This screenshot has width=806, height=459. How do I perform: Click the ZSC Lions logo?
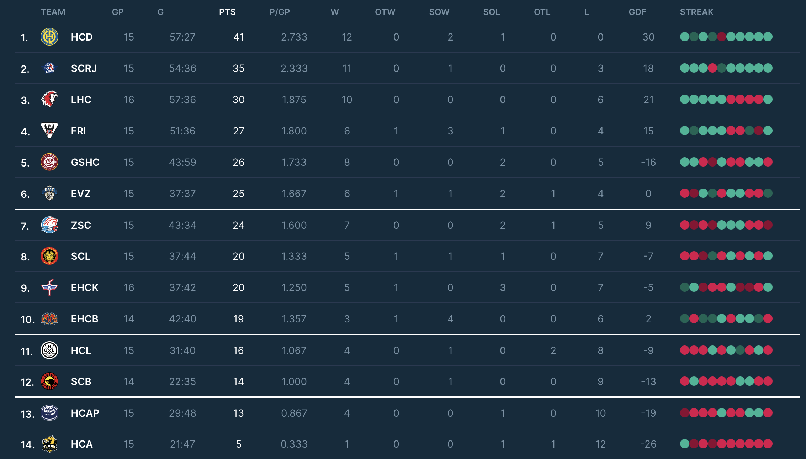[x=49, y=225]
